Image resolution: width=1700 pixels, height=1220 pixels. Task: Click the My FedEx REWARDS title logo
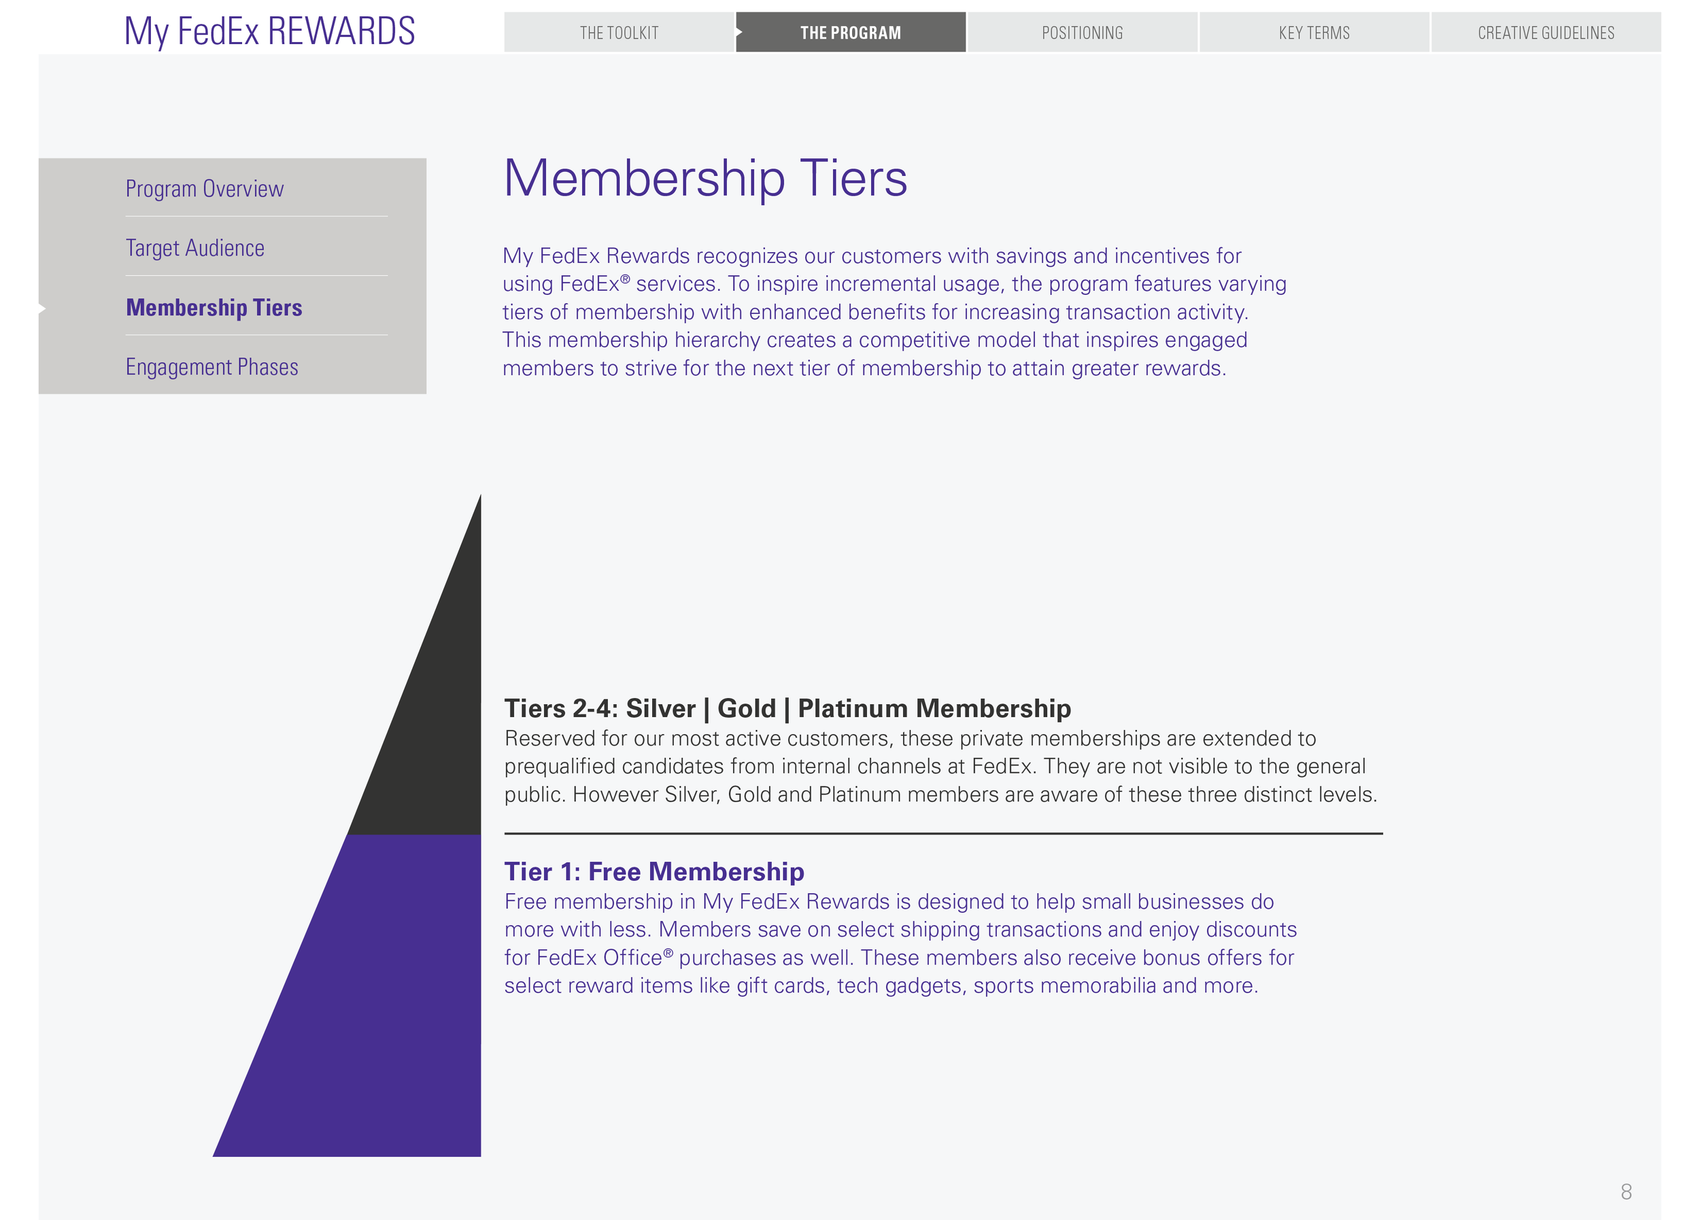pos(269,31)
